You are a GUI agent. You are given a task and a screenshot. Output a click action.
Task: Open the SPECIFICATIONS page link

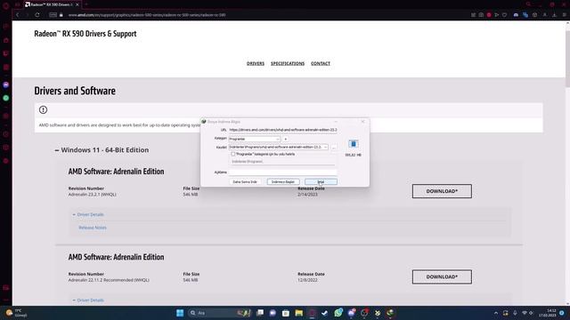click(288, 63)
